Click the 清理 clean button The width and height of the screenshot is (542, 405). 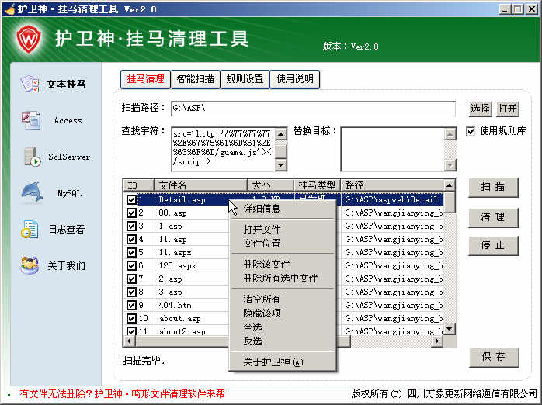coord(493,217)
